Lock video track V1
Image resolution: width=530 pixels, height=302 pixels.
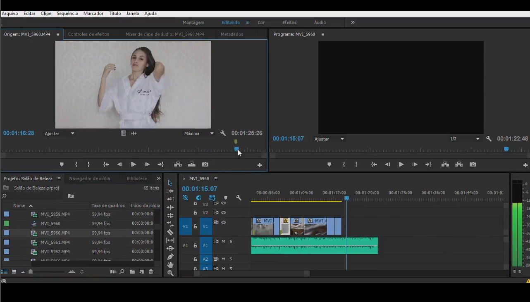[196, 226]
